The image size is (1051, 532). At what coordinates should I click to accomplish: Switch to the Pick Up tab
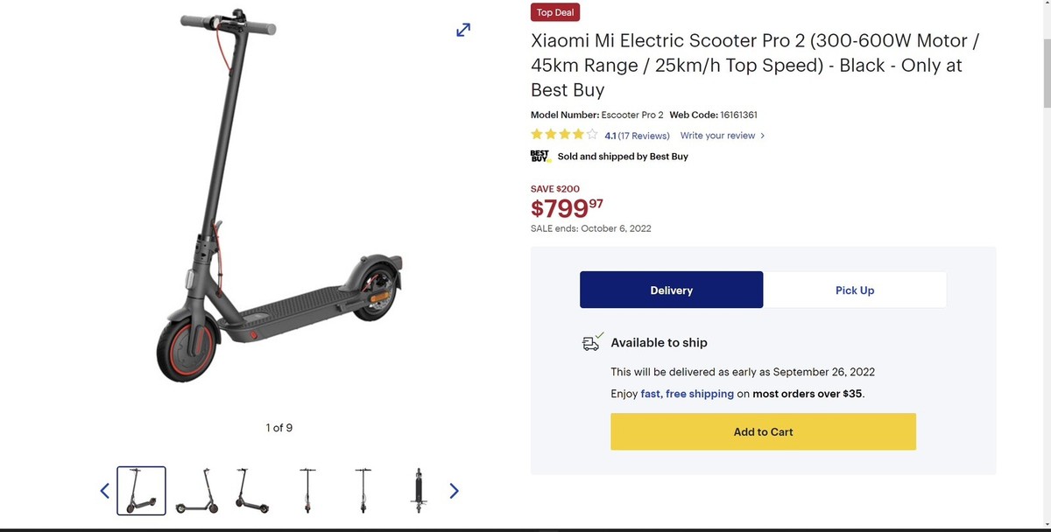point(855,290)
